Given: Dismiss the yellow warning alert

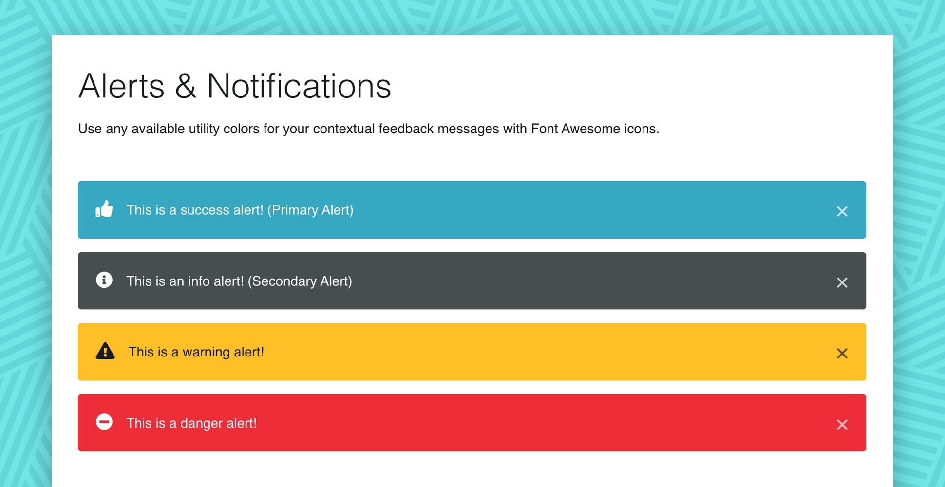Looking at the screenshot, I should (842, 354).
